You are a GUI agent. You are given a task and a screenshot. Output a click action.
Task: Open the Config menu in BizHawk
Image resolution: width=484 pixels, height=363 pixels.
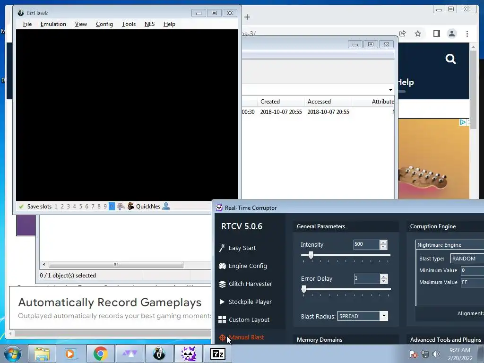point(104,24)
